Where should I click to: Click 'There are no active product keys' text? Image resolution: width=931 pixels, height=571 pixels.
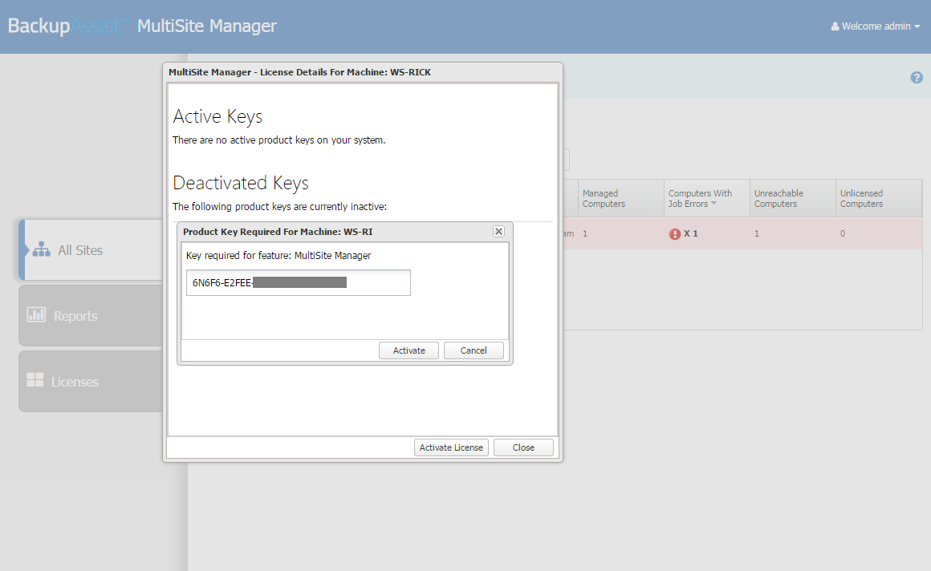[279, 140]
